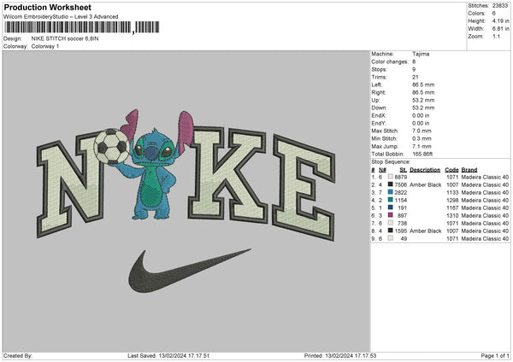Click the 'Brand' column header
513x362 pixels.
click(x=469, y=170)
